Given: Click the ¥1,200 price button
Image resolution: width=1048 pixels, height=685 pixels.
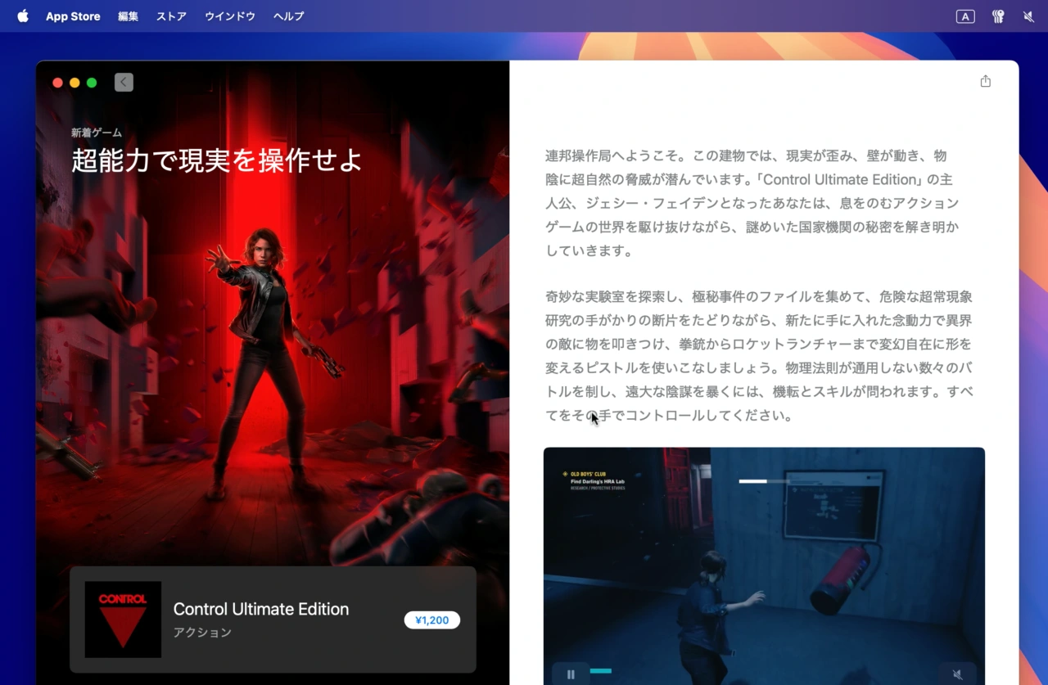Looking at the screenshot, I should pyautogui.click(x=432, y=620).
